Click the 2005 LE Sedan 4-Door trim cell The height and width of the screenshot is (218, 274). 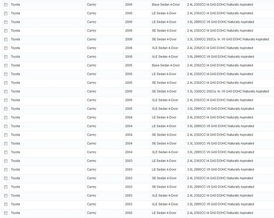(164, 74)
